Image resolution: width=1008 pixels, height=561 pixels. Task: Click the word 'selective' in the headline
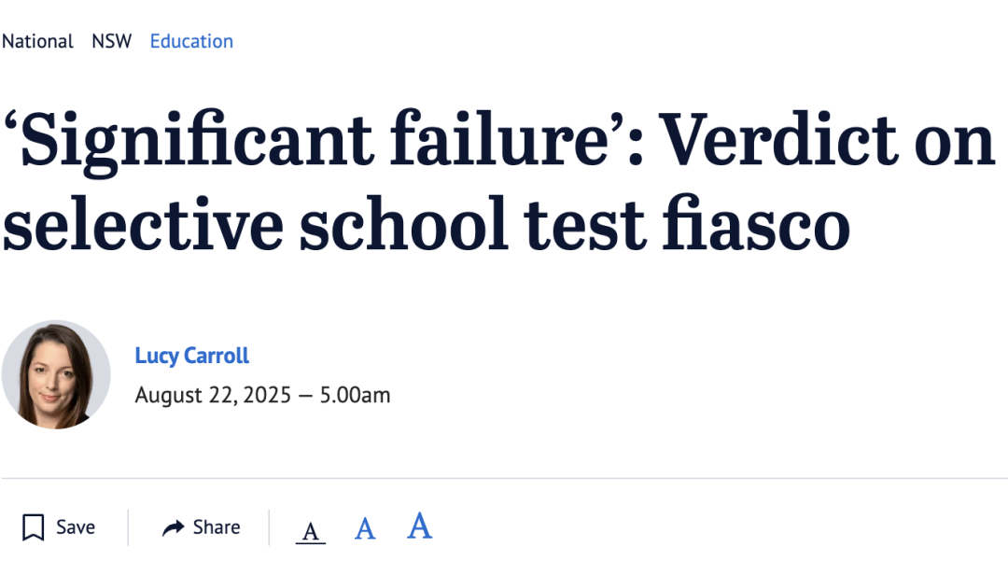click(140, 224)
